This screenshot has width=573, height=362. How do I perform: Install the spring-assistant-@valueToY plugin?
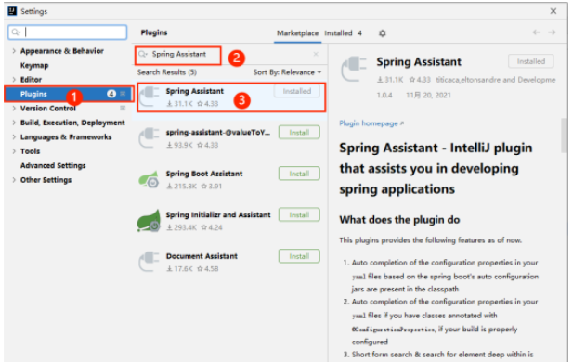pyautogui.click(x=299, y=132)
